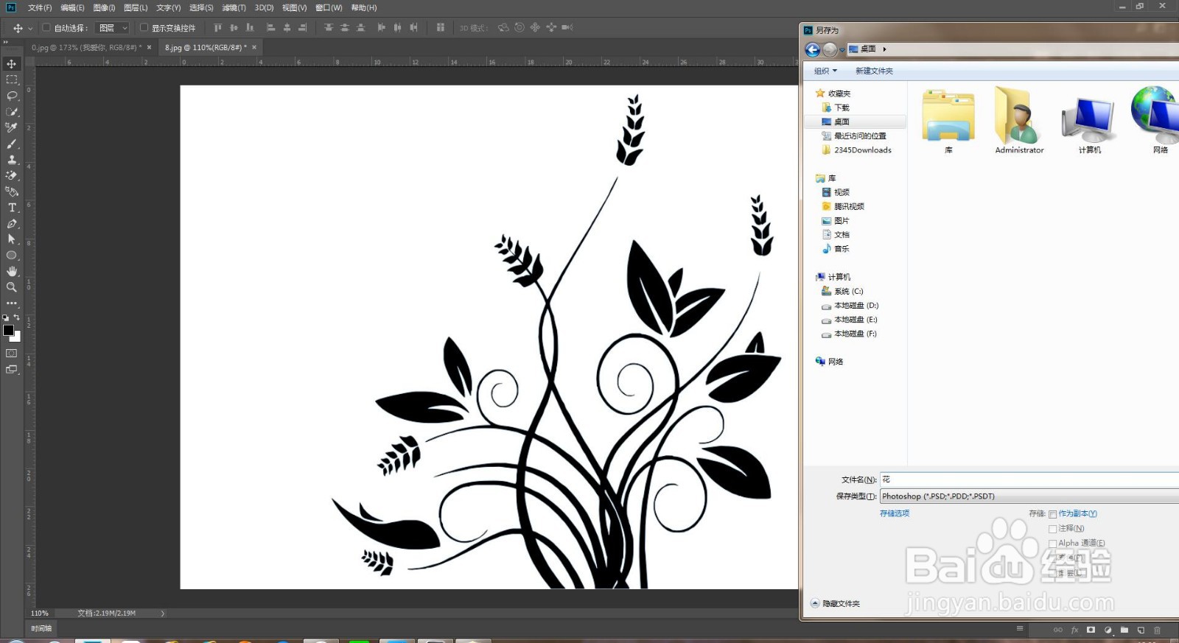This screenshot has width=1179, height=643.
Task: Click the 新建文件夹 button
Action: click(x=874, y=71)
